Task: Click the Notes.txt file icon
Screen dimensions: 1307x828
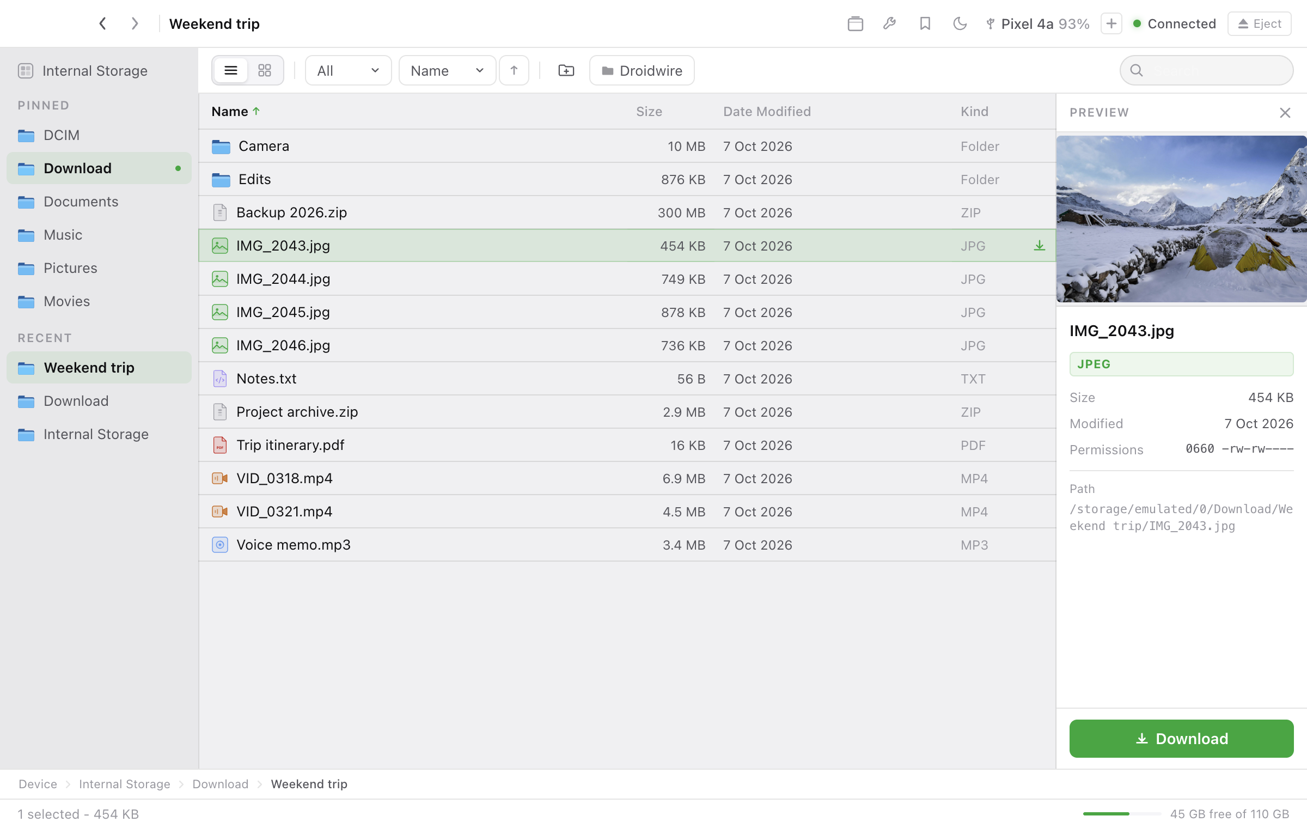Action: pyautogui.click(x=220, y=379)
